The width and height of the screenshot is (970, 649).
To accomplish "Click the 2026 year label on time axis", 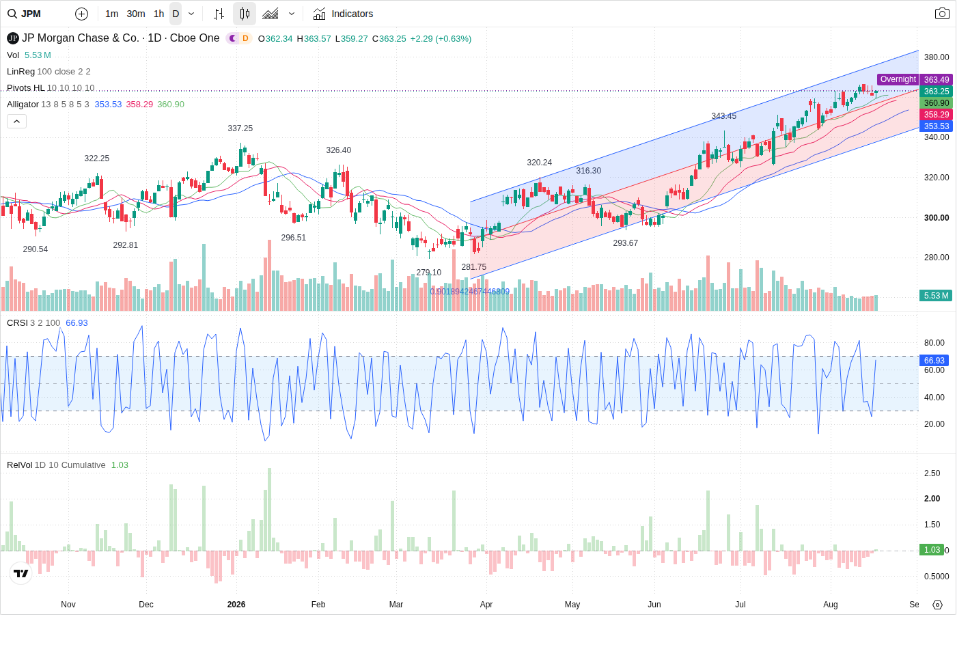I will coord(236,605).
